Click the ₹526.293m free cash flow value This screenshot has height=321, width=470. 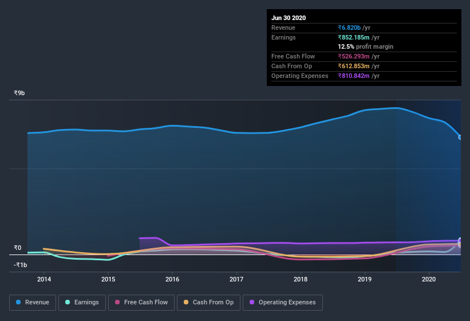pyautogui.click(x=354, y=56)
